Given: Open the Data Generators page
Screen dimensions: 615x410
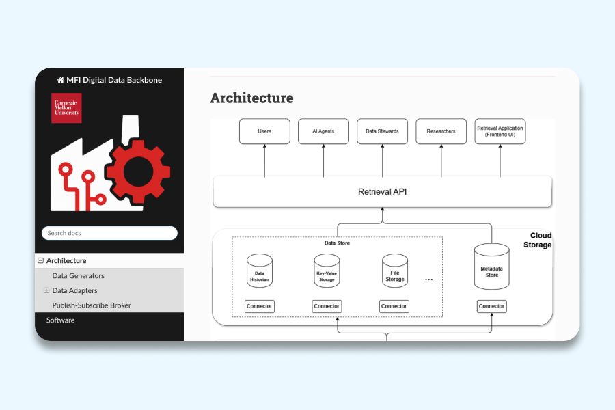Looking at the screenshot, I should pos(78,276).
